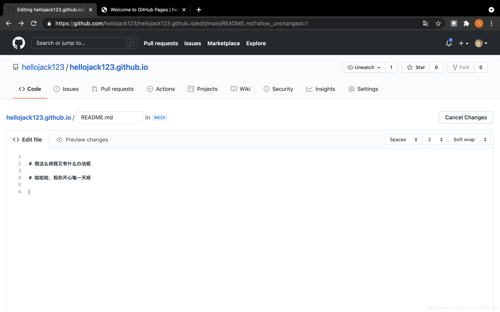Click the main branch label
The image size is (500, 312).
(159, 118)
